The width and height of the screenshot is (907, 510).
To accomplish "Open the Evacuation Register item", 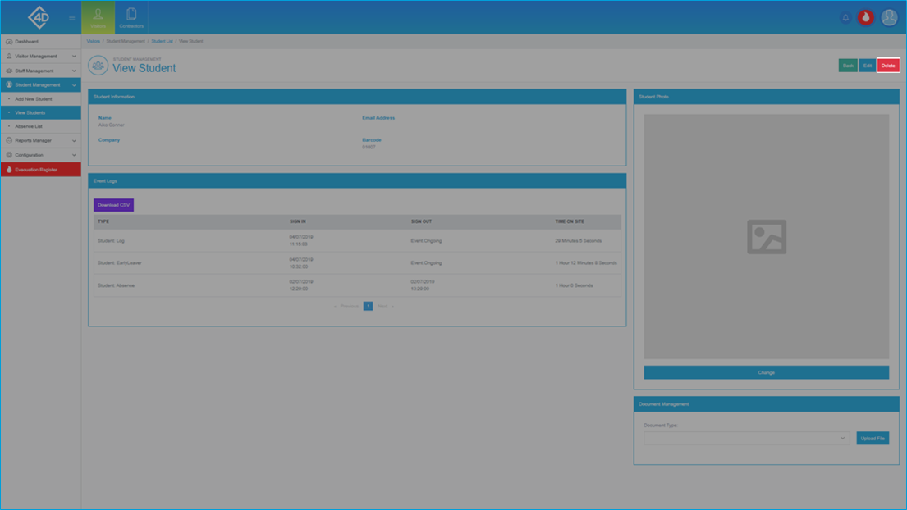I will point(41,169).
